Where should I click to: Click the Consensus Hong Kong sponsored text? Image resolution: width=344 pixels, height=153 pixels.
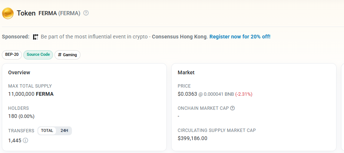179,37
